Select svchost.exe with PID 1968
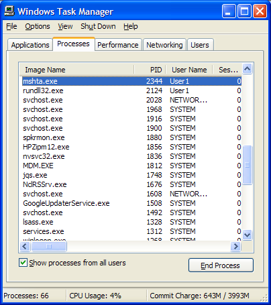The width and height of the screenshot is (271, 305). (x=131, y=109)
